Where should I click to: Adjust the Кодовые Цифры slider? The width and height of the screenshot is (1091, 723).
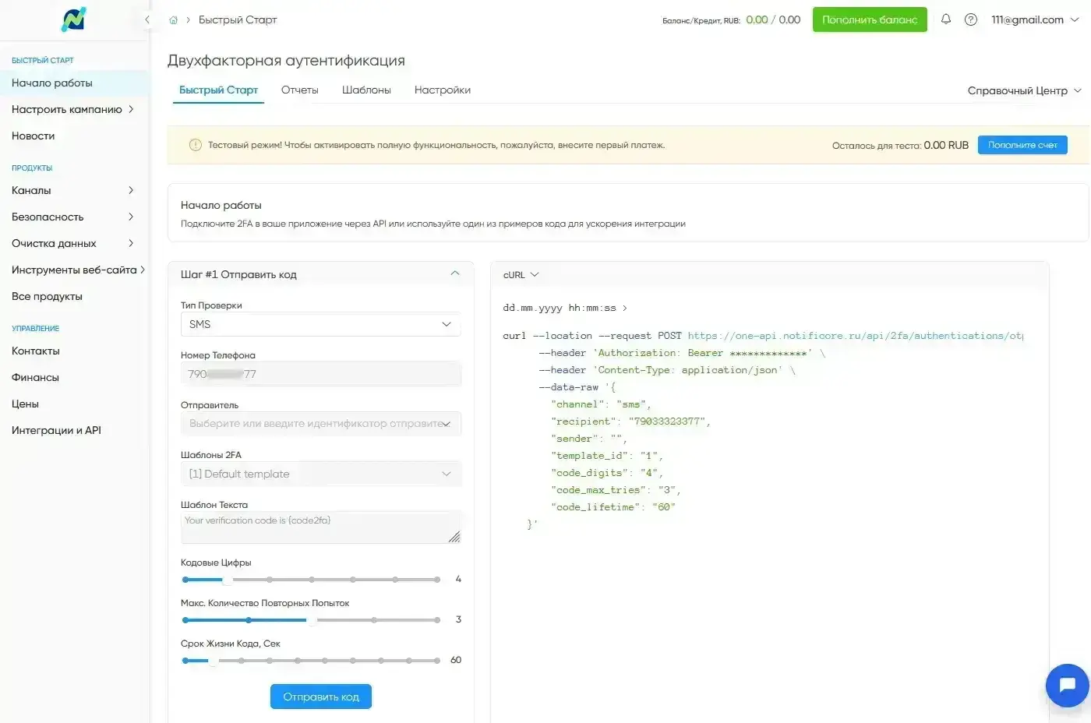click(310, 580)
